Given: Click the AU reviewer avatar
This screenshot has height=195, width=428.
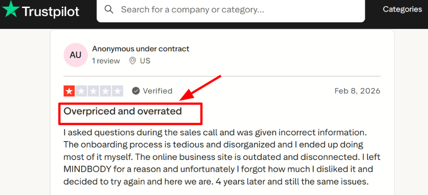Looking at the screenshot, I should tap(76, 55).
